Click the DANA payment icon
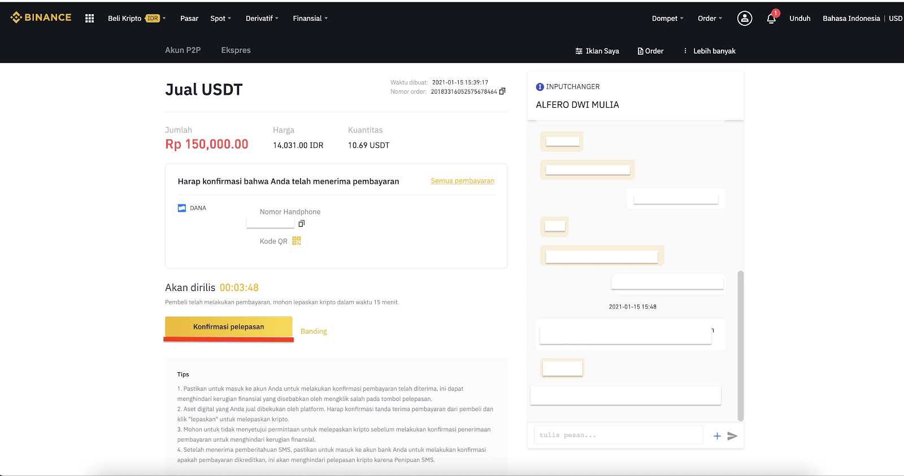 pos(182,208)
